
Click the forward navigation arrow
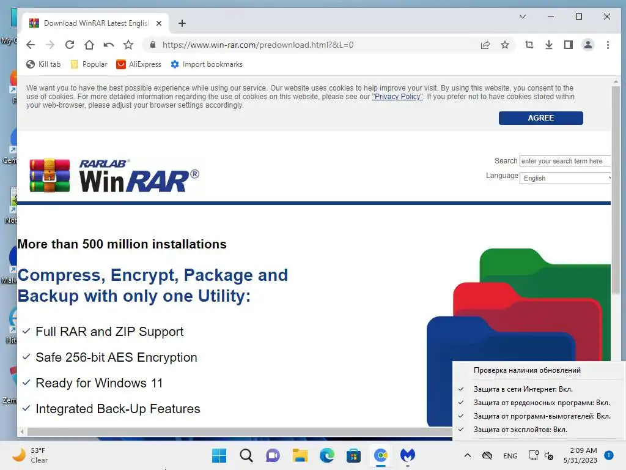(x=50, y=45)
